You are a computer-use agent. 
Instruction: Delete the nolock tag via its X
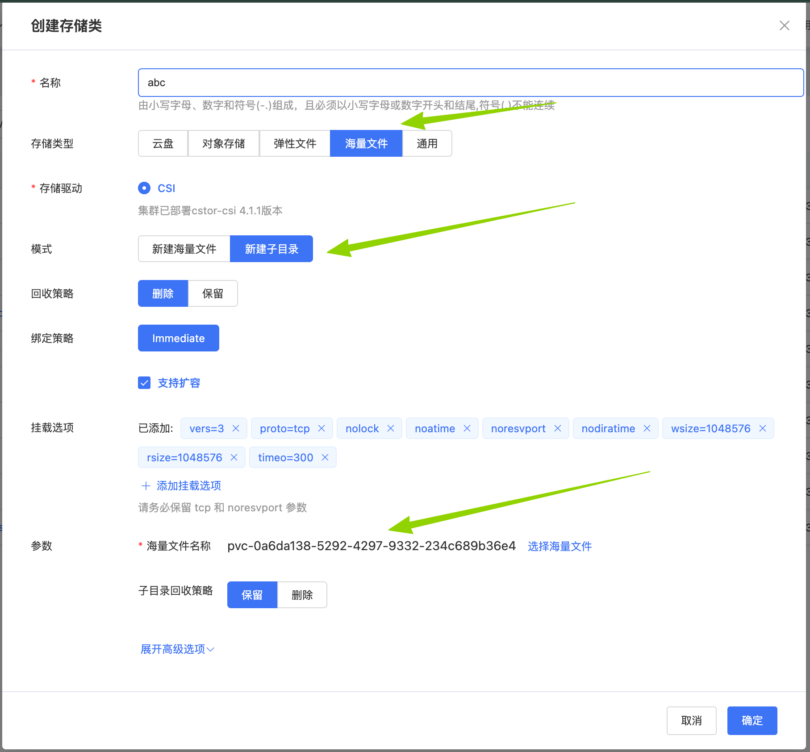click(x=391, y=429)
